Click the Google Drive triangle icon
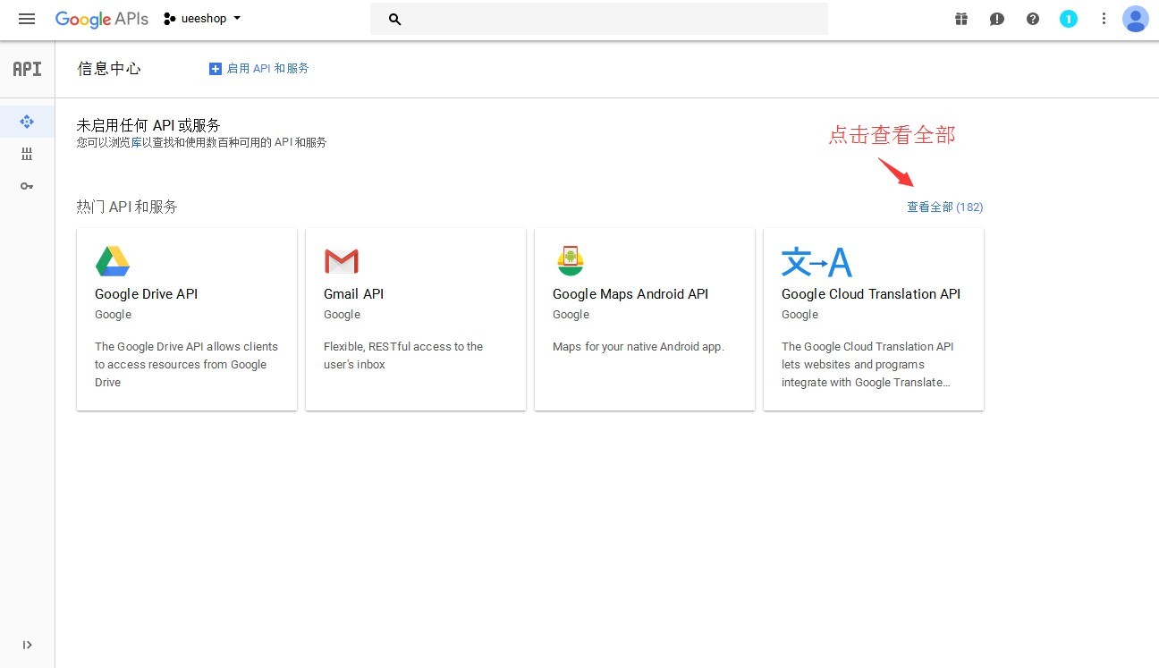The width and height of the screenshot is (1159, 668). 113,261
